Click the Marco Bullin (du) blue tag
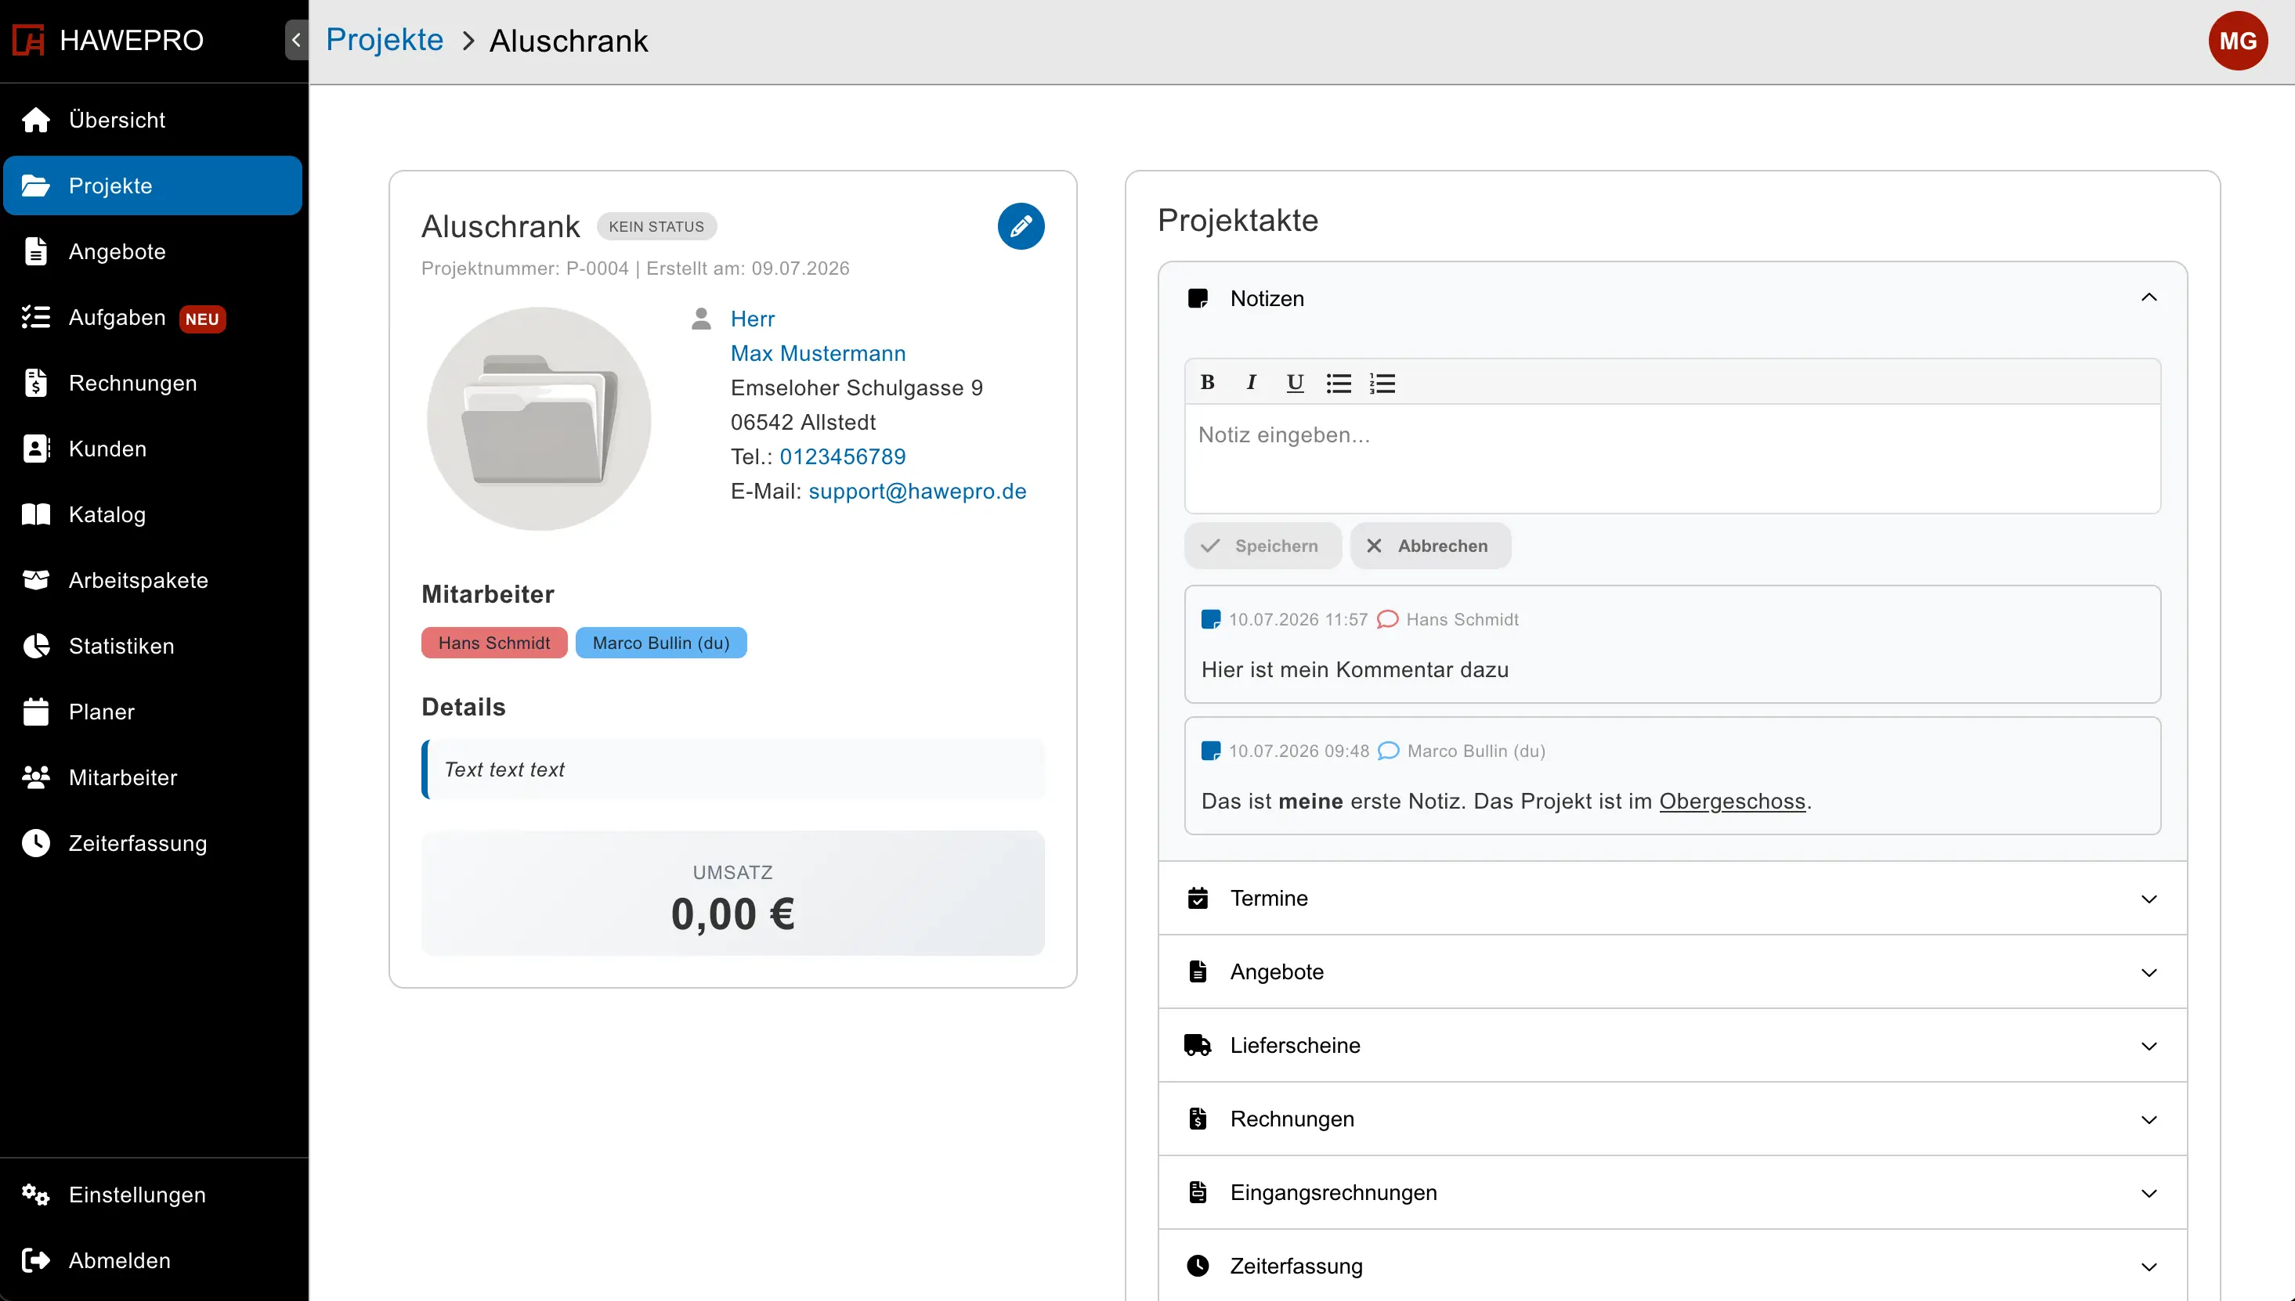This screenshot has height=1301, width=2295. 661,643
